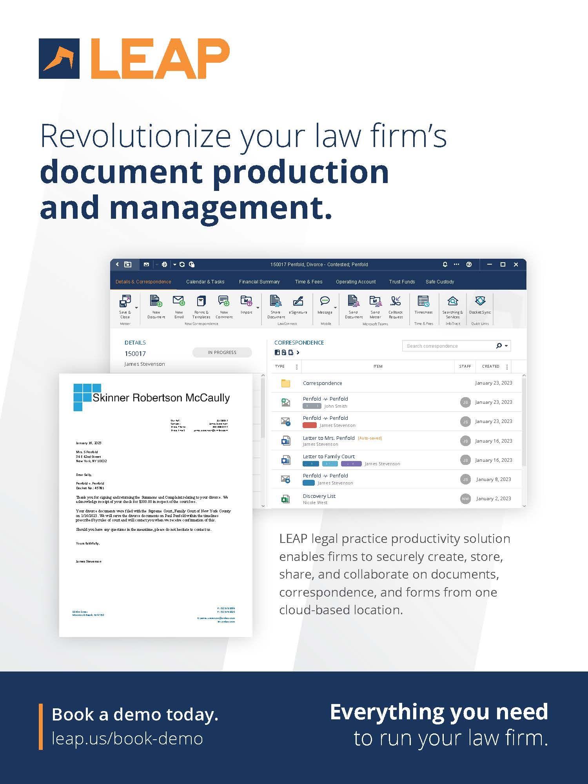Click matter number "150017" under Details

coord(135,354)
